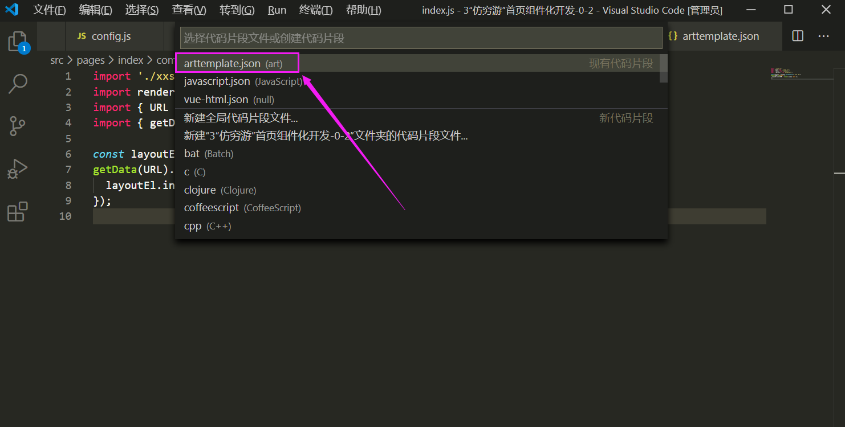The height and width of the screenshot is (427, 845).
Task: Open the Explorer view in activity bar
Action: point(17,42)
